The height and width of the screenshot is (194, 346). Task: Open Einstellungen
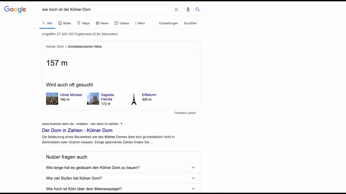point(168,23)
